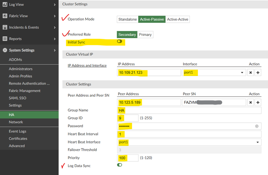Open the Network settings page
268x175 pixels.
pos(16,122)
